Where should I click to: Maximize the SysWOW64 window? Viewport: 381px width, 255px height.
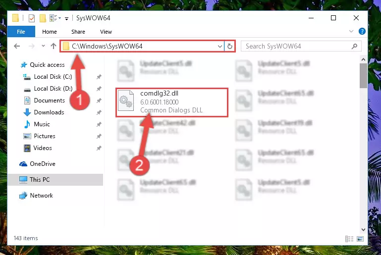pos(333,18)
